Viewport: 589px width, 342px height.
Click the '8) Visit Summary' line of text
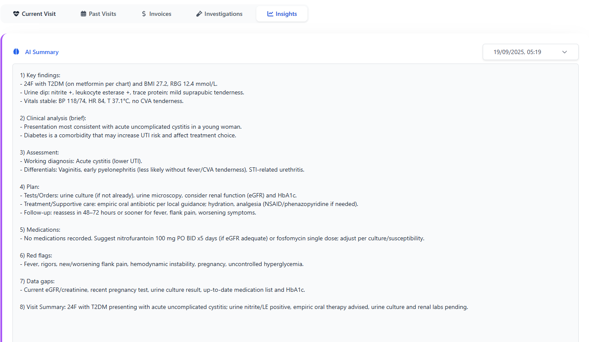point(243,307)
